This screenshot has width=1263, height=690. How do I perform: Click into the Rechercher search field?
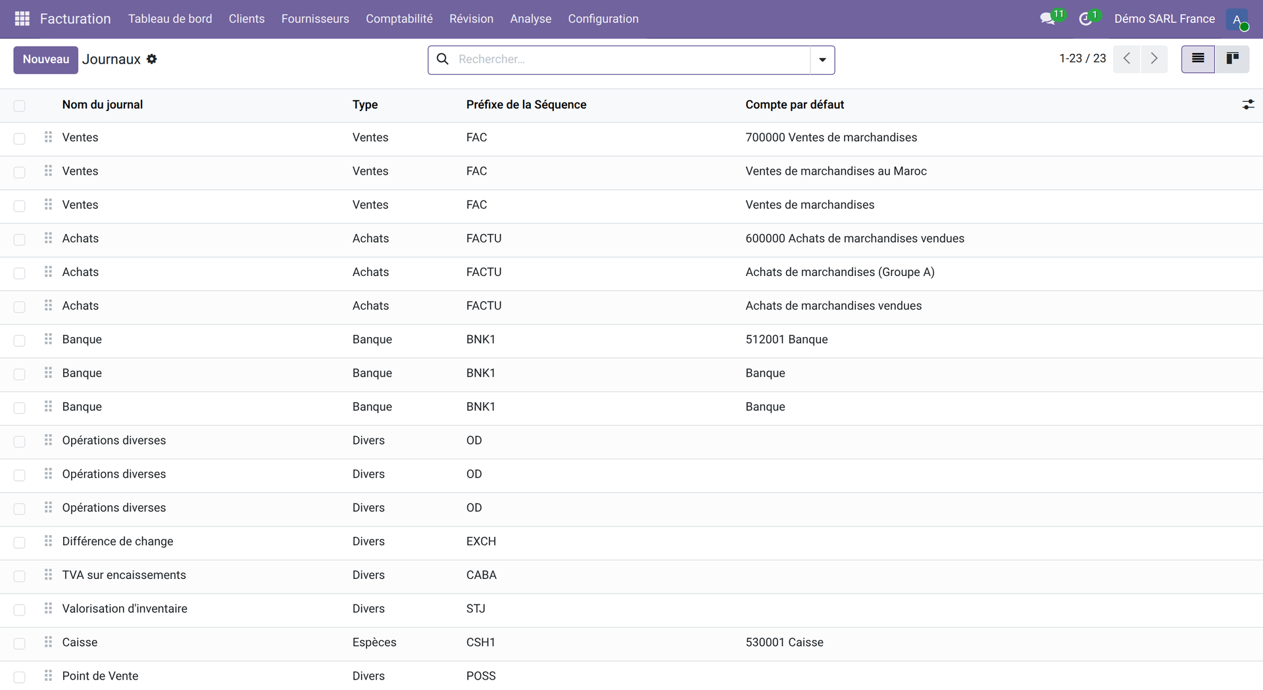(x=631, y=60)
